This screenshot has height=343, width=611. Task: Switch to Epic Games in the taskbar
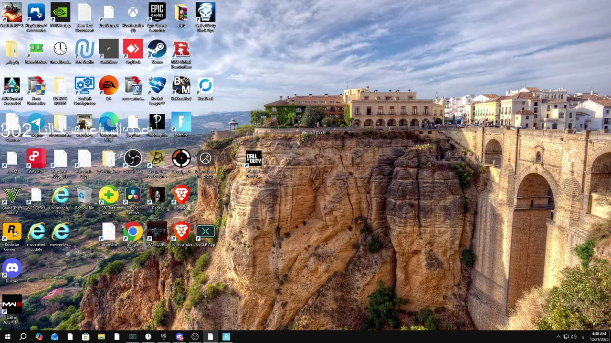point(164,337)
